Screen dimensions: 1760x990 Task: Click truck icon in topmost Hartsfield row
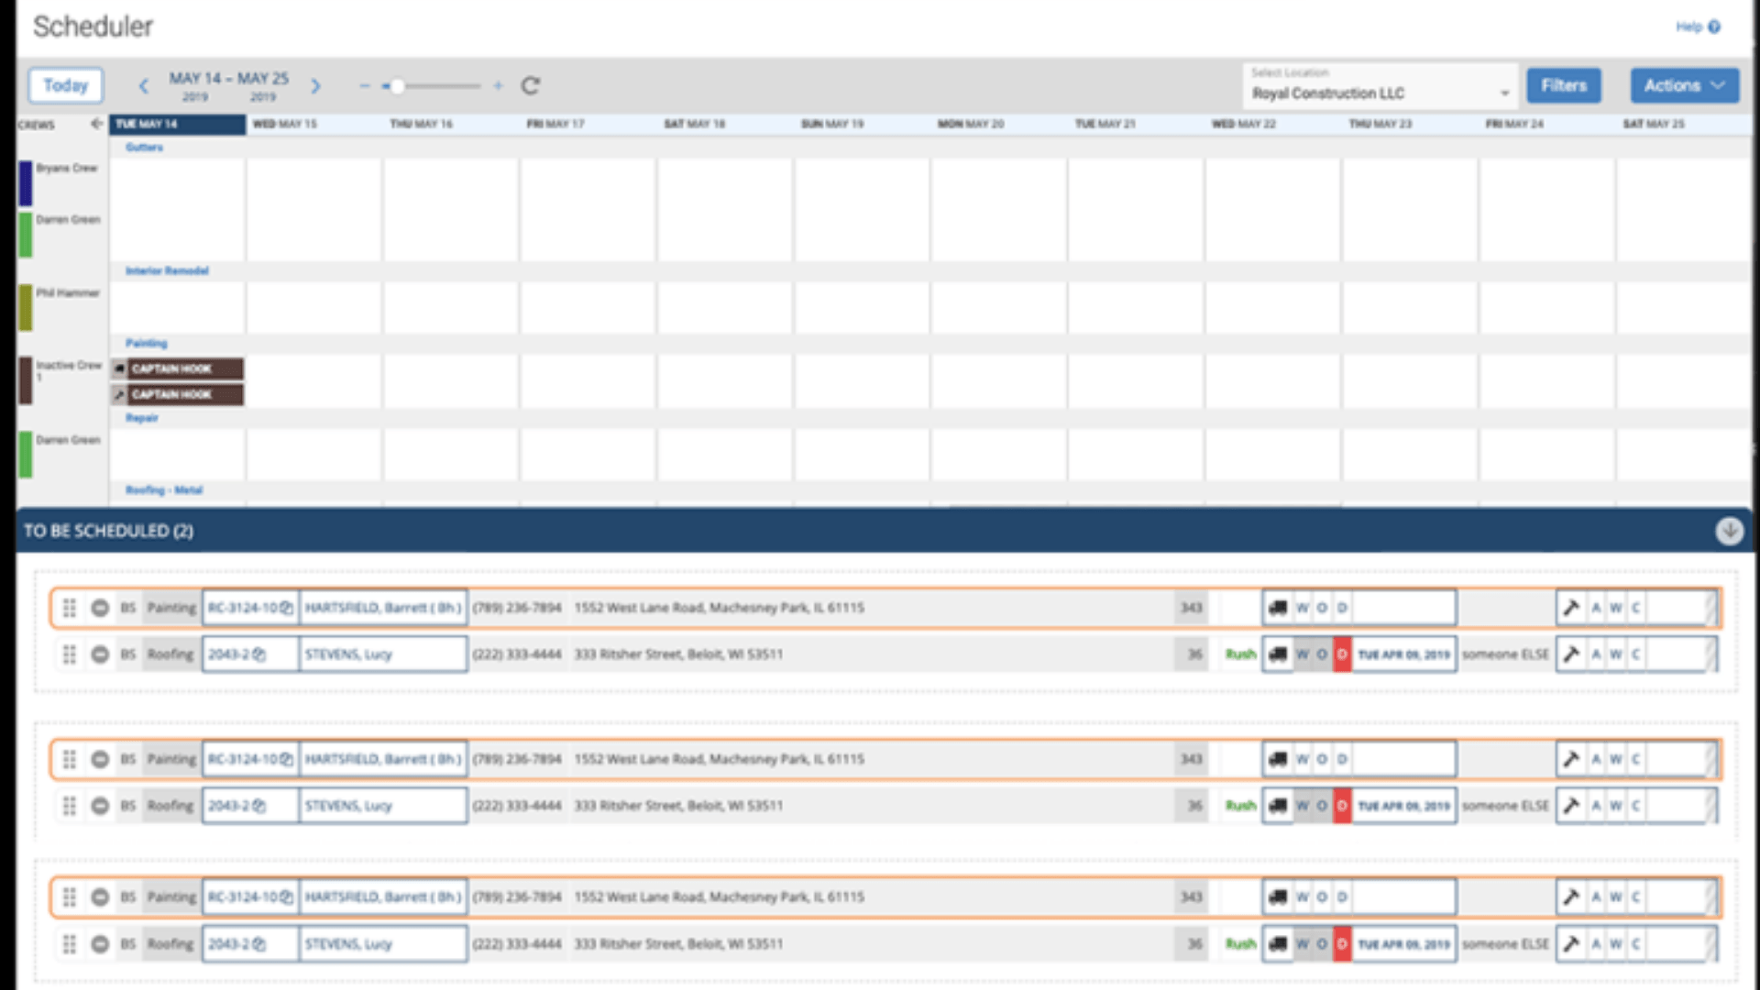pyautogui.click(x=1277, y=608)
